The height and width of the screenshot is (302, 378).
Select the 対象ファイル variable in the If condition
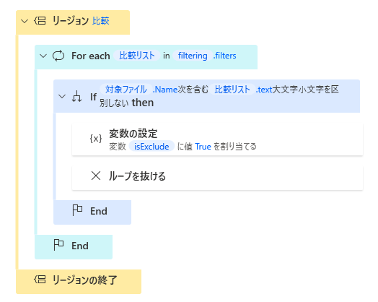tap(126, 90)
